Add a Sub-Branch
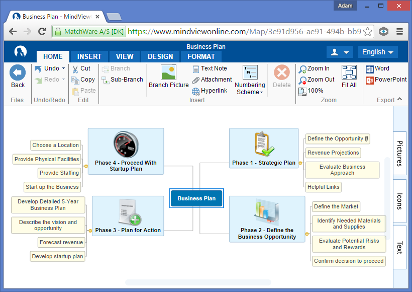Image resolution: width=412 pixels, height=292 pixels. [x=122, y=80]
